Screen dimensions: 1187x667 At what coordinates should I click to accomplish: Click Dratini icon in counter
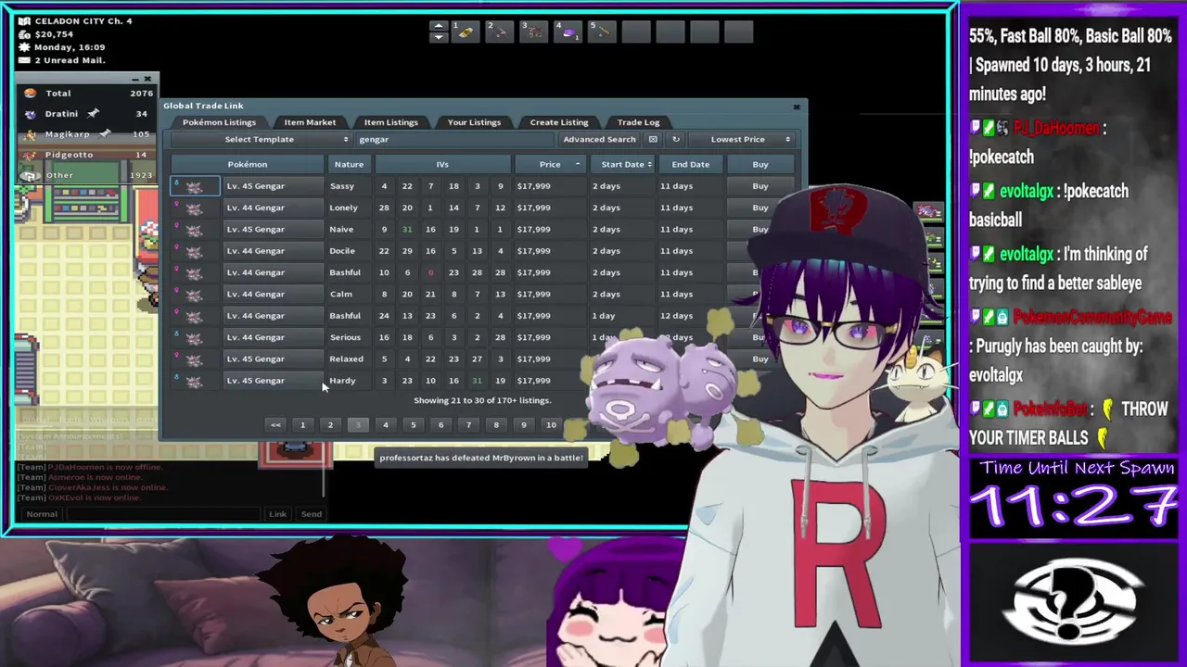(31, 114)
